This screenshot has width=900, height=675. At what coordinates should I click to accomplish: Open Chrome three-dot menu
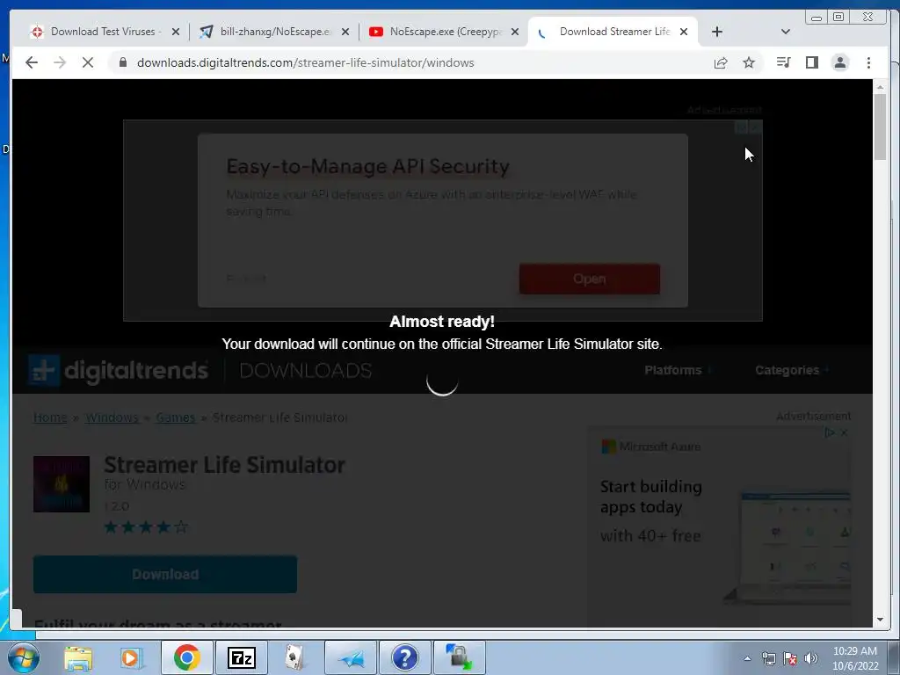[x=868, y=62]
